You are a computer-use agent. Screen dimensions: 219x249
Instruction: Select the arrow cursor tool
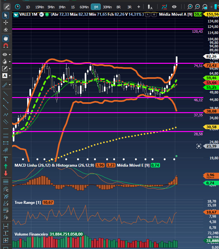tap(6, 15)
